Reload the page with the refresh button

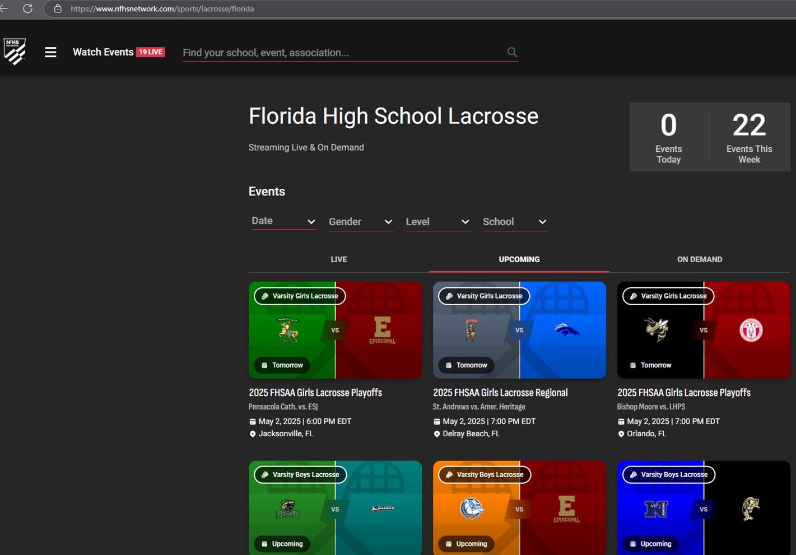pyautogui.click(x=27, y=8)
